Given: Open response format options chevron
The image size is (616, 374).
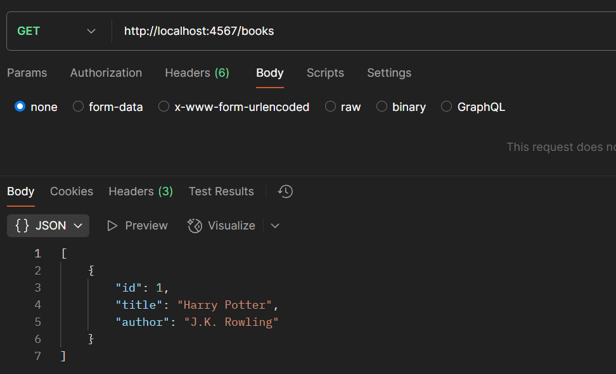Looking at the screenshot, I should tap(274, 226).
